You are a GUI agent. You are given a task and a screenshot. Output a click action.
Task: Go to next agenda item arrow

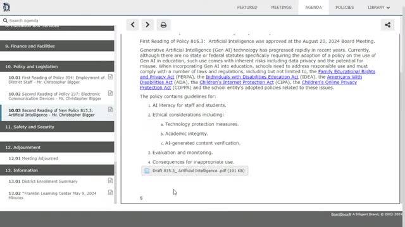[x=147, y=25]
